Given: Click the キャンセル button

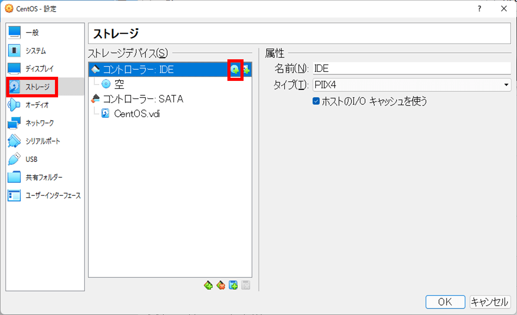Looking at the screenshot, I should [490, 302].
